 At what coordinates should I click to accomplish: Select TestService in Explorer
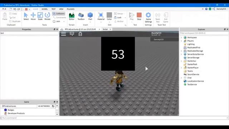(192, 85)
